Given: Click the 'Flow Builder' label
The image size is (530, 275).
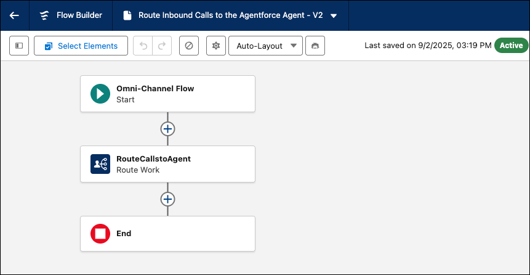Looking at the screenshot, I should [x=79, y=15].
